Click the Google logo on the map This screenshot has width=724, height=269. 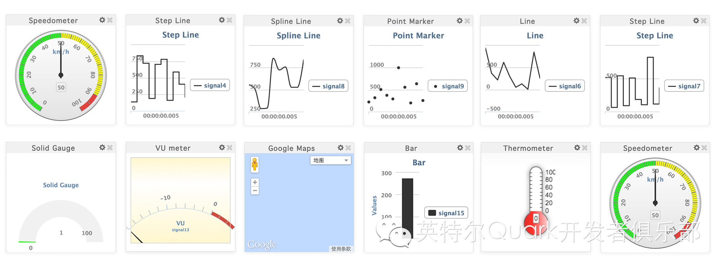pyautogui.click(x=262, y=244)
